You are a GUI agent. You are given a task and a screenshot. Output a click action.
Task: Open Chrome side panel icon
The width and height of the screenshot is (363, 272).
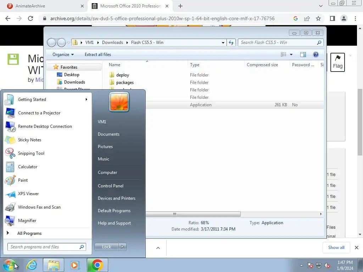[333, 18]
